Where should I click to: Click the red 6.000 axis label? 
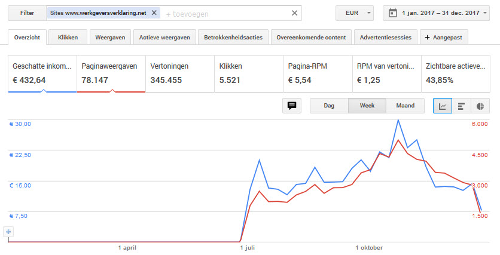pos(480,124)
